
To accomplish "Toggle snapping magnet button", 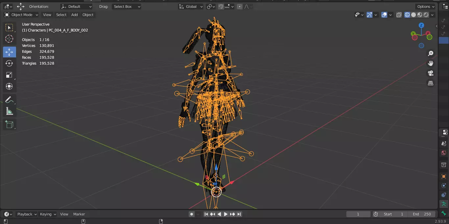I will click(x=221, y=7).
